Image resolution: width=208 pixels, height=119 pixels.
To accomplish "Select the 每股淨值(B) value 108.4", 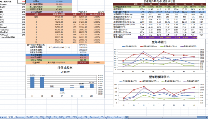I will tap(142, 9).
